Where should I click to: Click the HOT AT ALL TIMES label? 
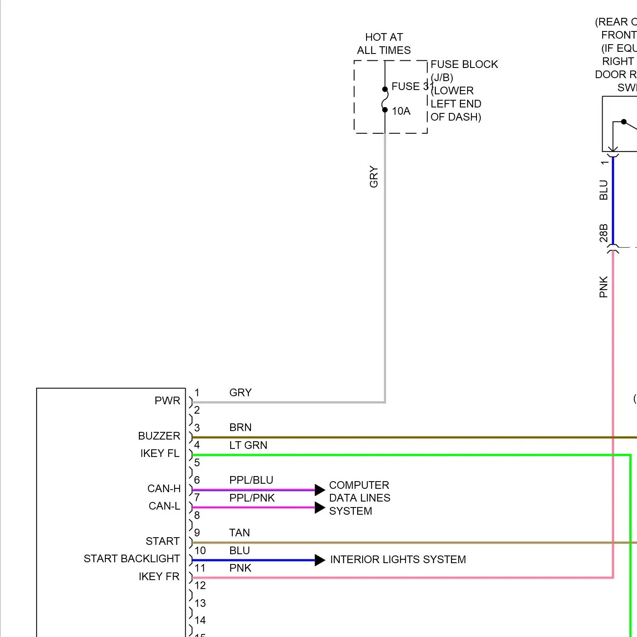[x=384, y=44]
